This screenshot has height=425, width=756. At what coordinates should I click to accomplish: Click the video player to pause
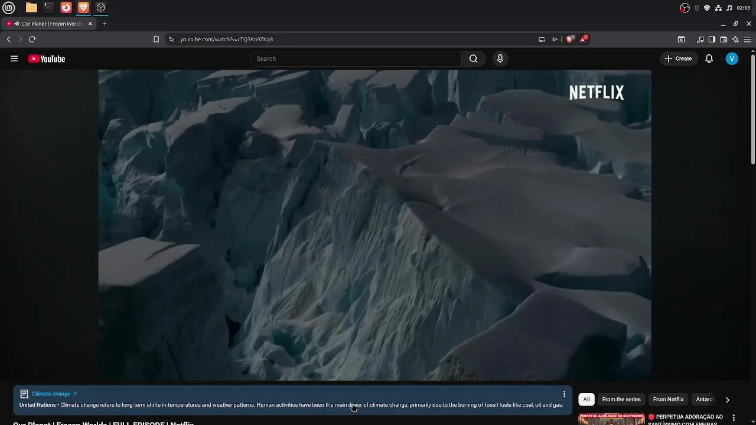[x=374, y=225]
